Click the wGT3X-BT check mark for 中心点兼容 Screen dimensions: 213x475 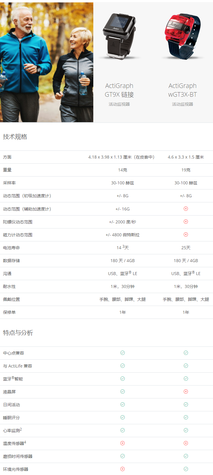(186, 353)
